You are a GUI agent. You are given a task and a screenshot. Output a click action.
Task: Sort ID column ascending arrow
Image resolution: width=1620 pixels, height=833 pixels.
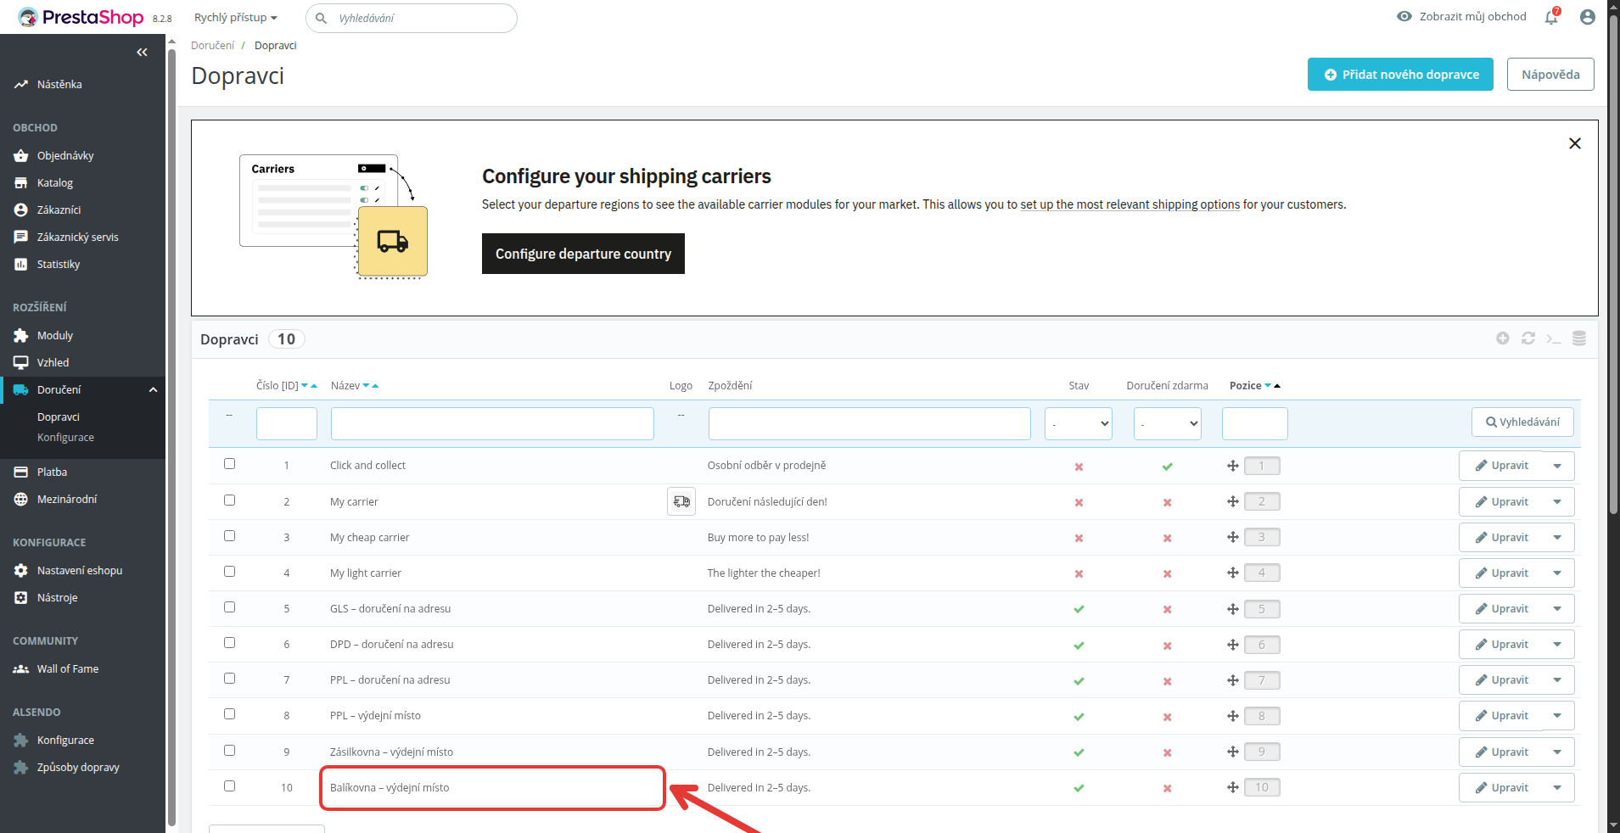pos(314,386)
